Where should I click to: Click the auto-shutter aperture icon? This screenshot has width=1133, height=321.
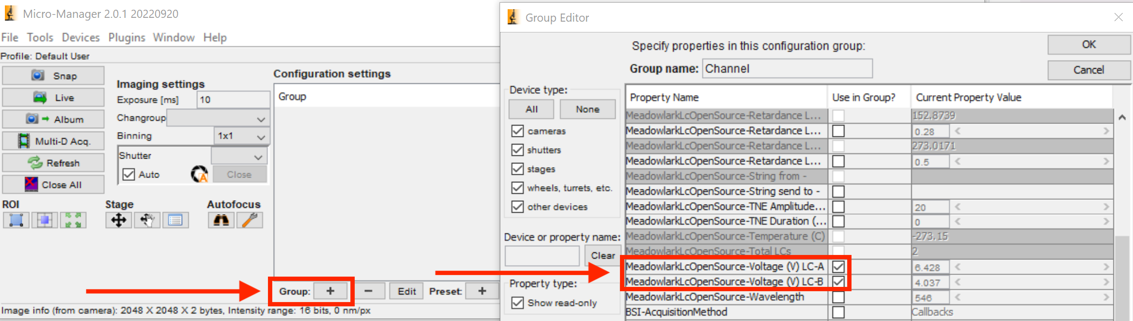200,174
